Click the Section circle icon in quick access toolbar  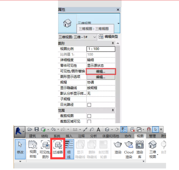(x=117, y=129)
